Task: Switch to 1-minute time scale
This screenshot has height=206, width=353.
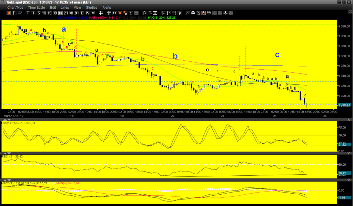Action: (x=33, y=13)
